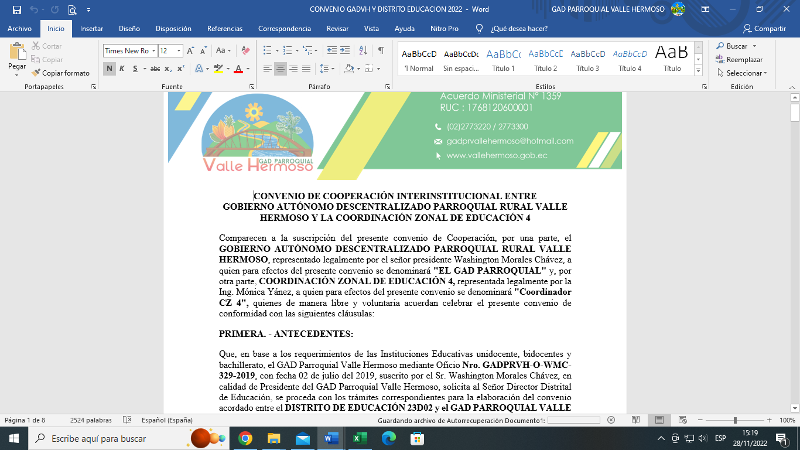Open the Referencias ribbon tab

click(224, 29)
